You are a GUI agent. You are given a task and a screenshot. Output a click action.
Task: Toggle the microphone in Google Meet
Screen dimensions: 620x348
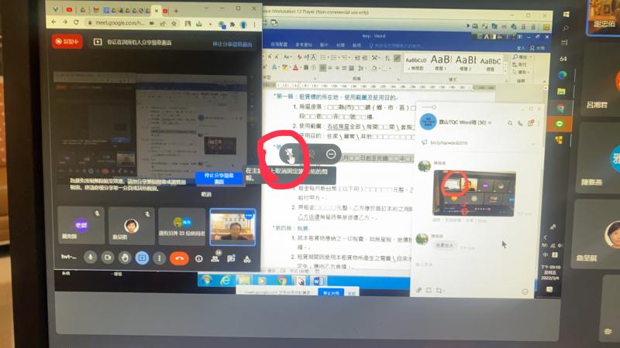pos(90,258)
